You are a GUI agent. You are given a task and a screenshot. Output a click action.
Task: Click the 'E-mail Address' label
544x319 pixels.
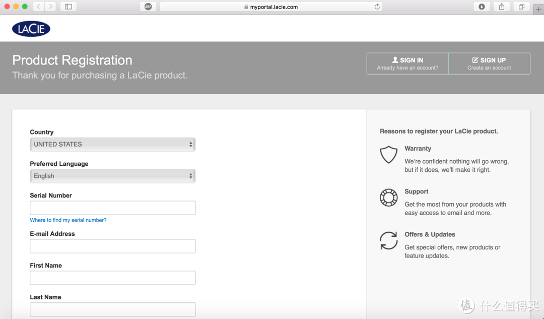point(52,234)
